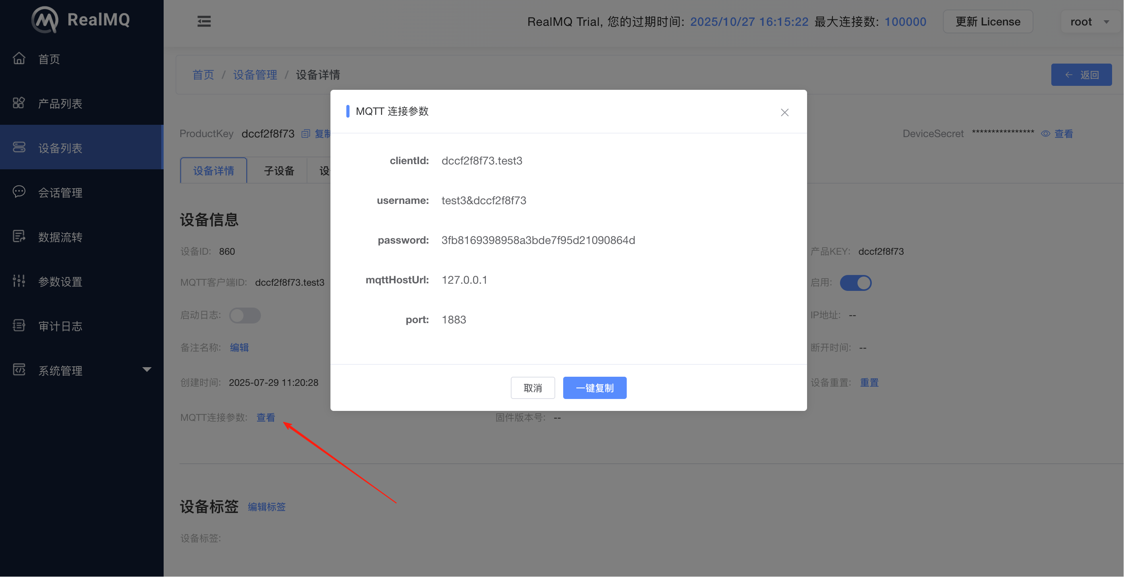
Task: Copy ProductKey using copy icon
Action: (x=306, y=134)
